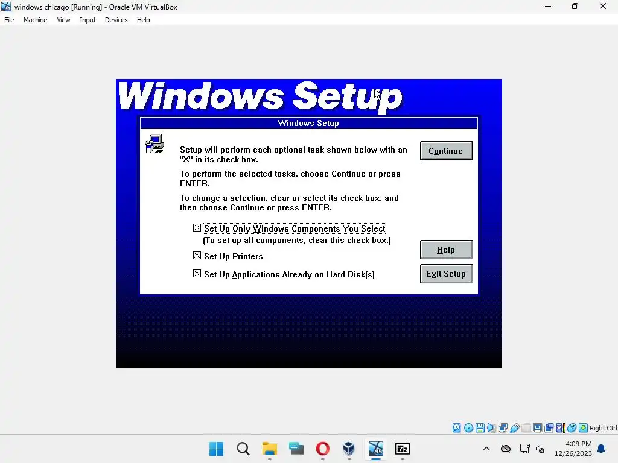Click the mouse integration indicator icon
The height and width of the screenshot is (463, 618).
(x=572, y=428)
